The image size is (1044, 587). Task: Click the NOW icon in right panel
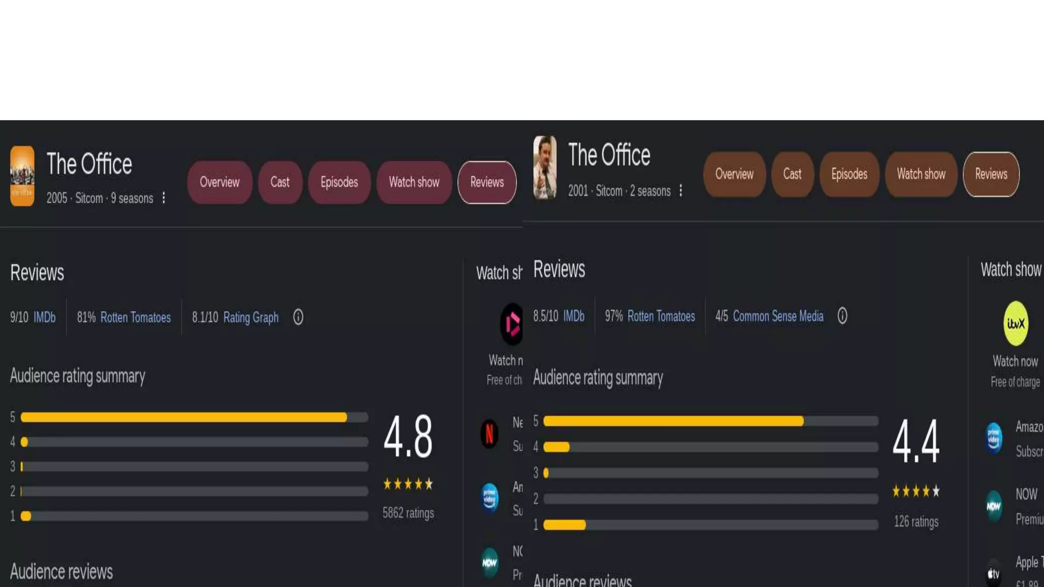994,506
